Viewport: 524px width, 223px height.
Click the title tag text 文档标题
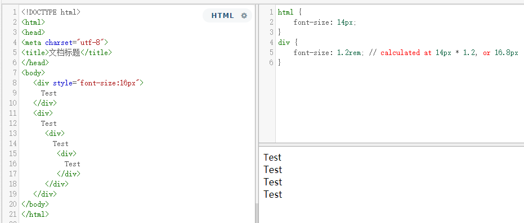point(65,53)
